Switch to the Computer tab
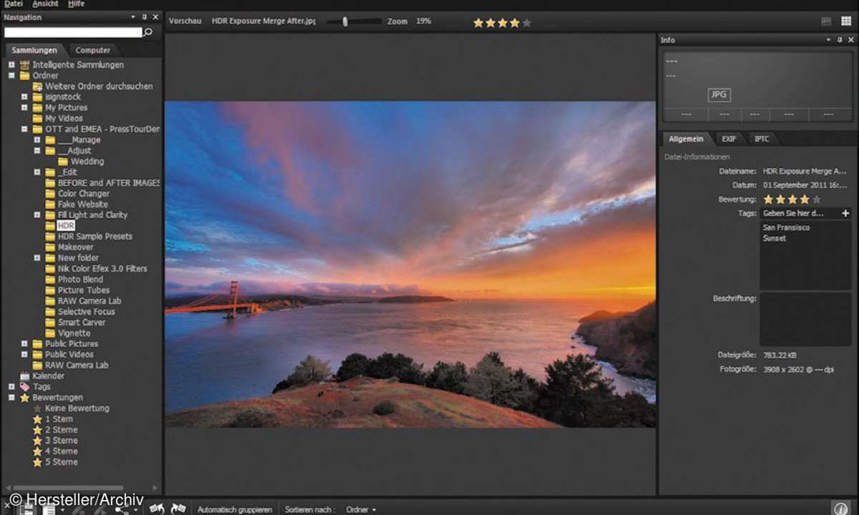Image resolution: width=859 pixels, height=515 pixels. tap(93, 50)
